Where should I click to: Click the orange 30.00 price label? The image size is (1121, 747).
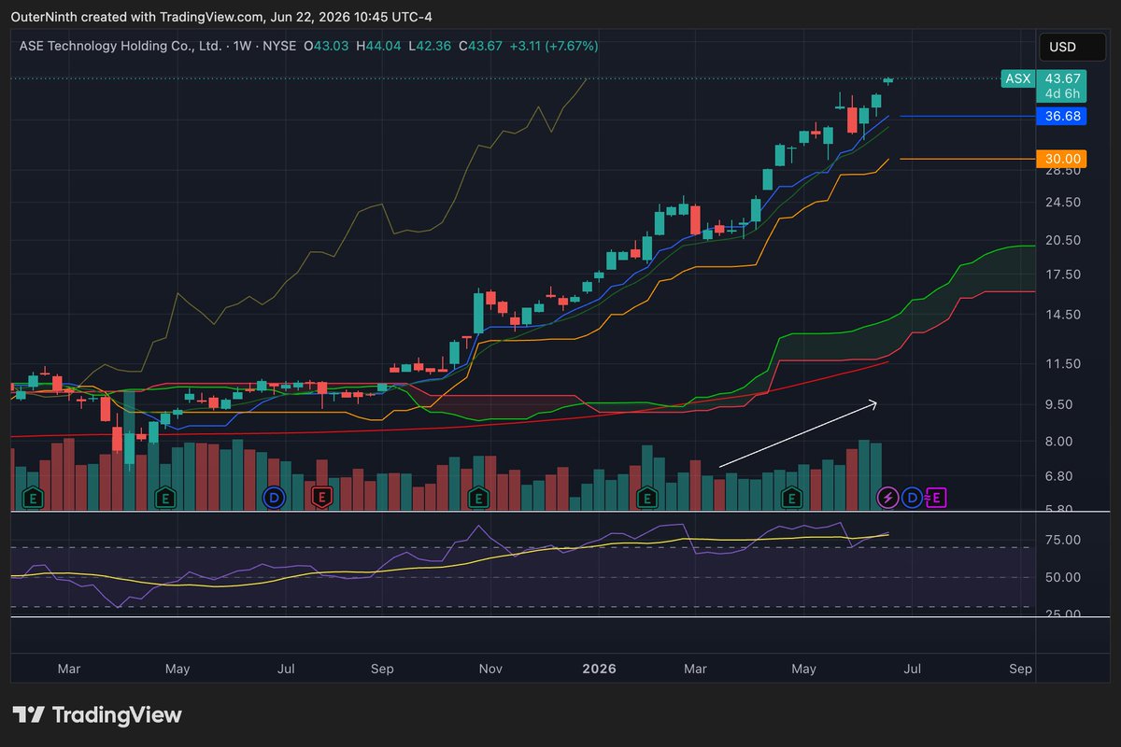1063,159
